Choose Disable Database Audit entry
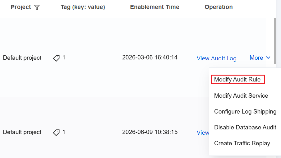Image resolution: width=281 pixels, height=158 pixels. click(245, 127)
